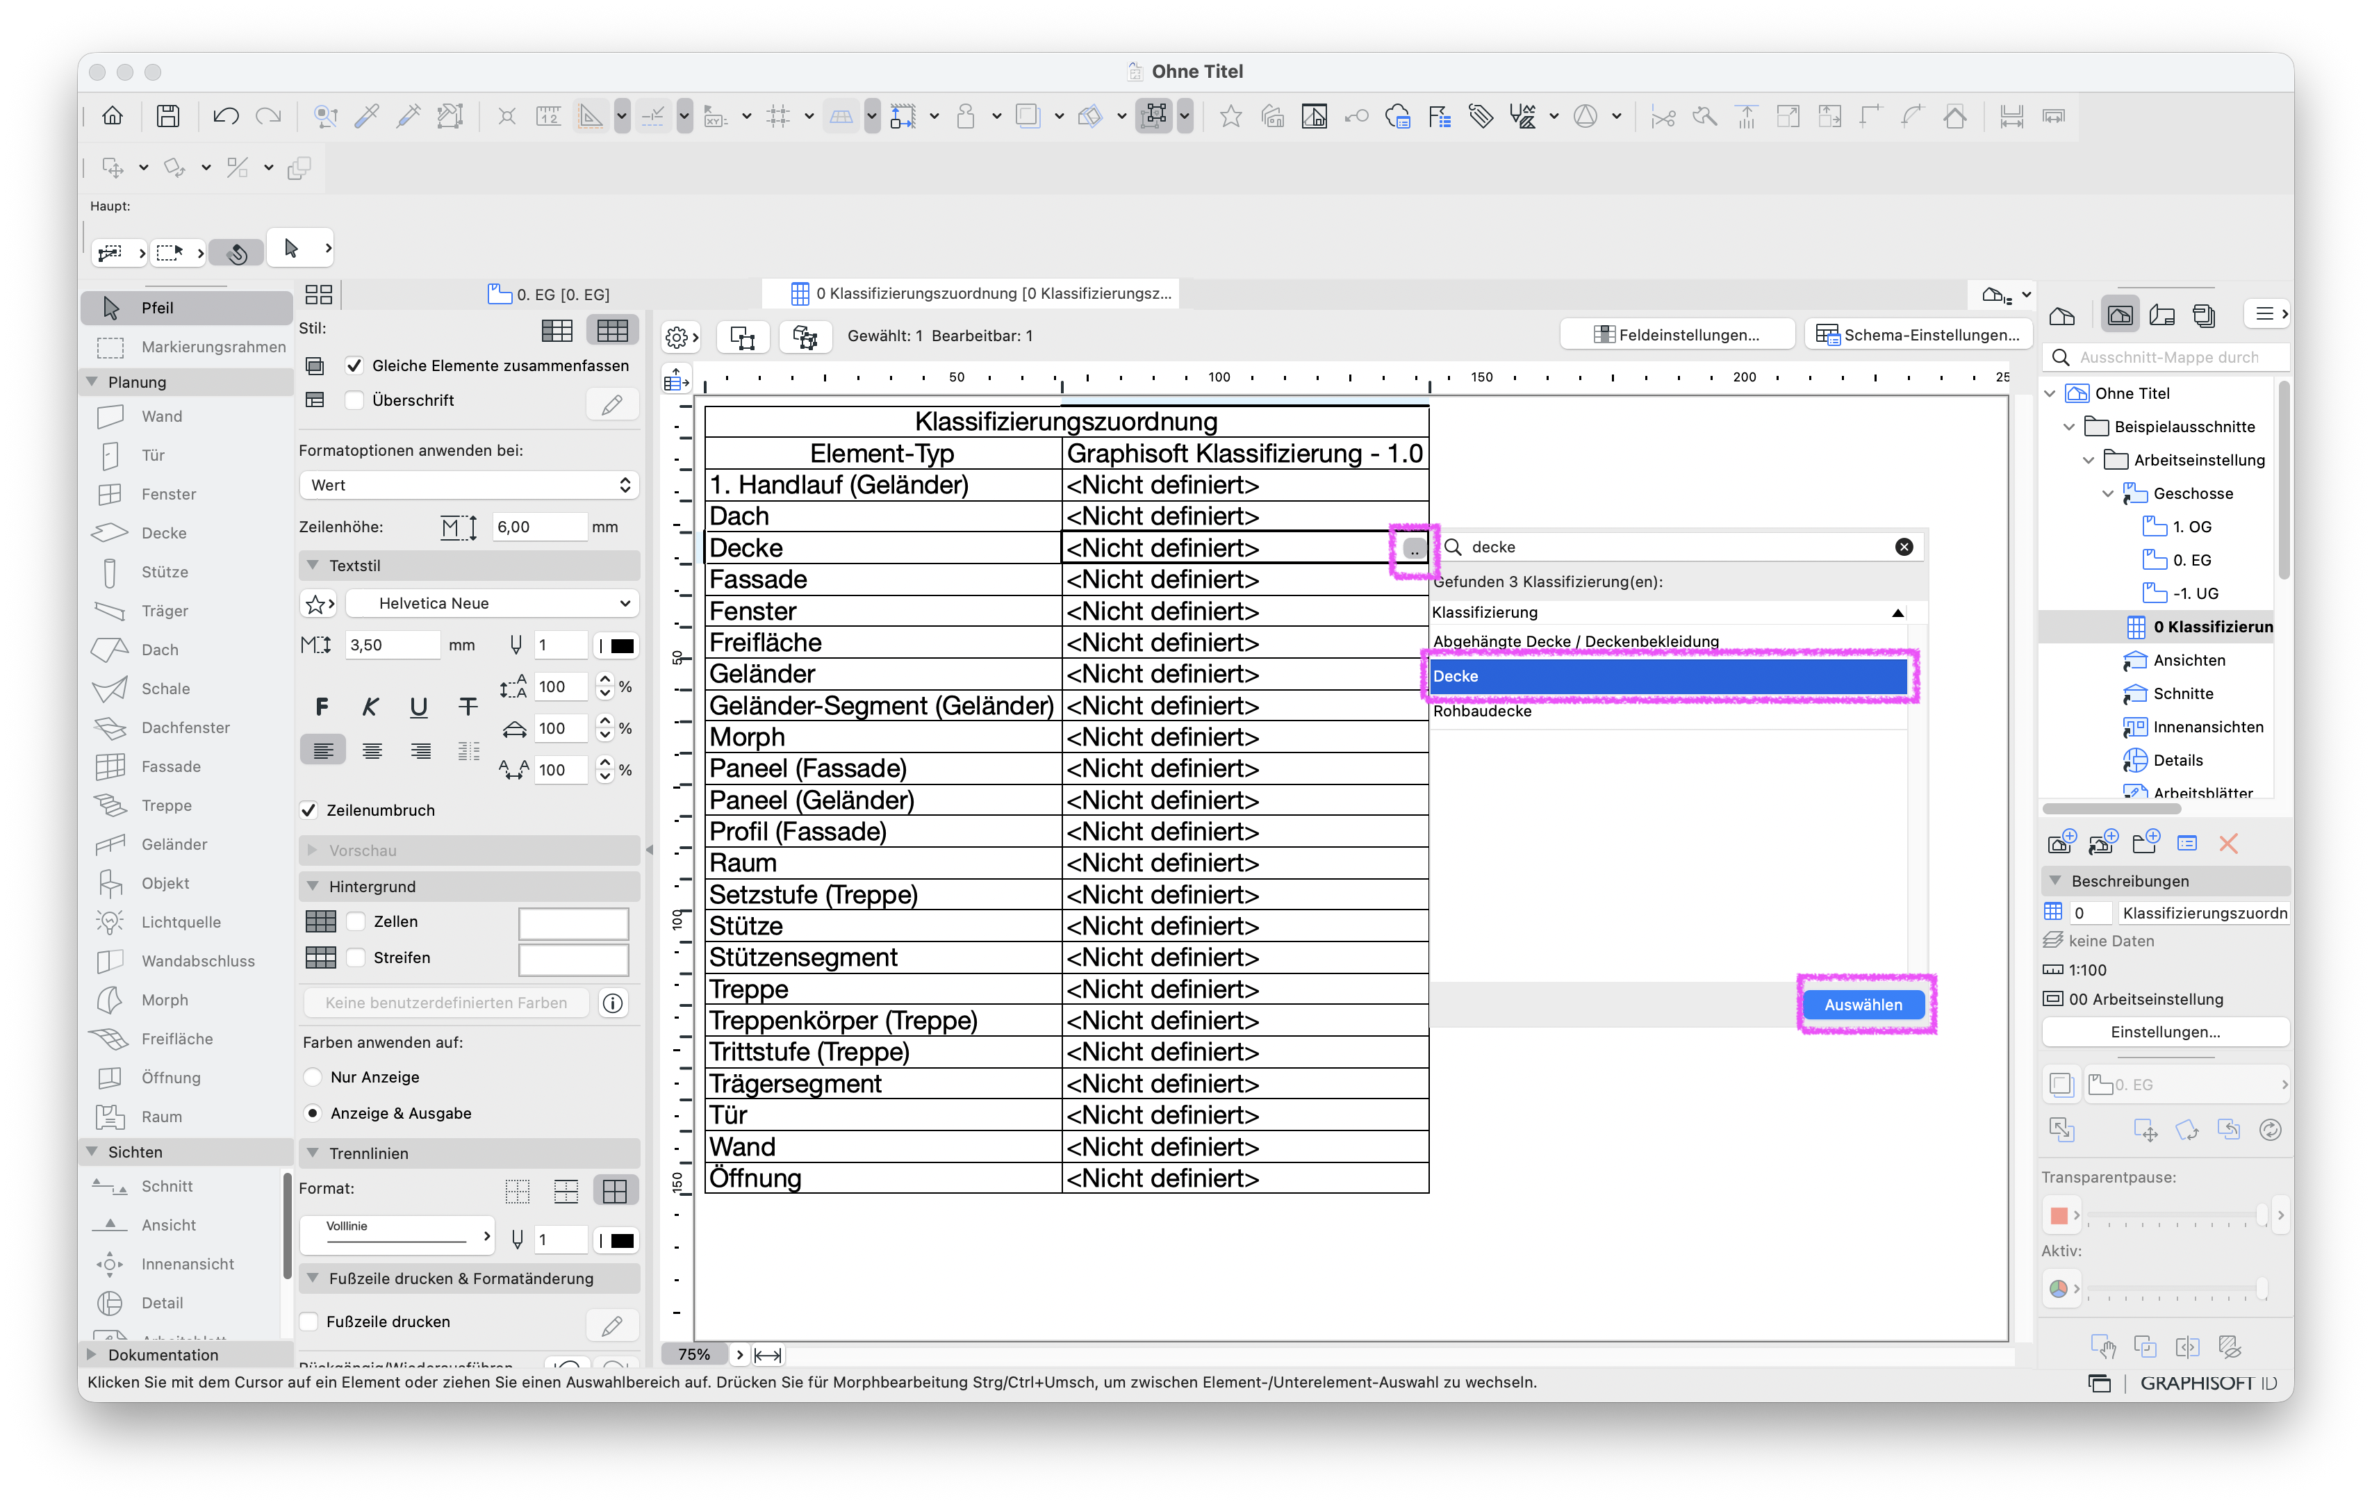Select the Lichtquelle tool

coord(186,922)
